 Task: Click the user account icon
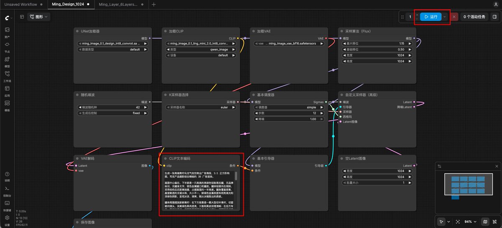pos(496,4)
